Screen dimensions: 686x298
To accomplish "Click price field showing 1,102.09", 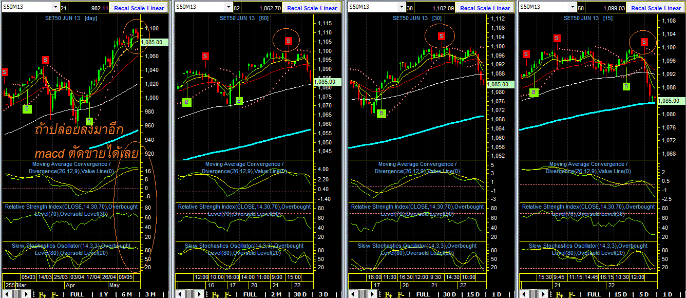I will point(435,8).
